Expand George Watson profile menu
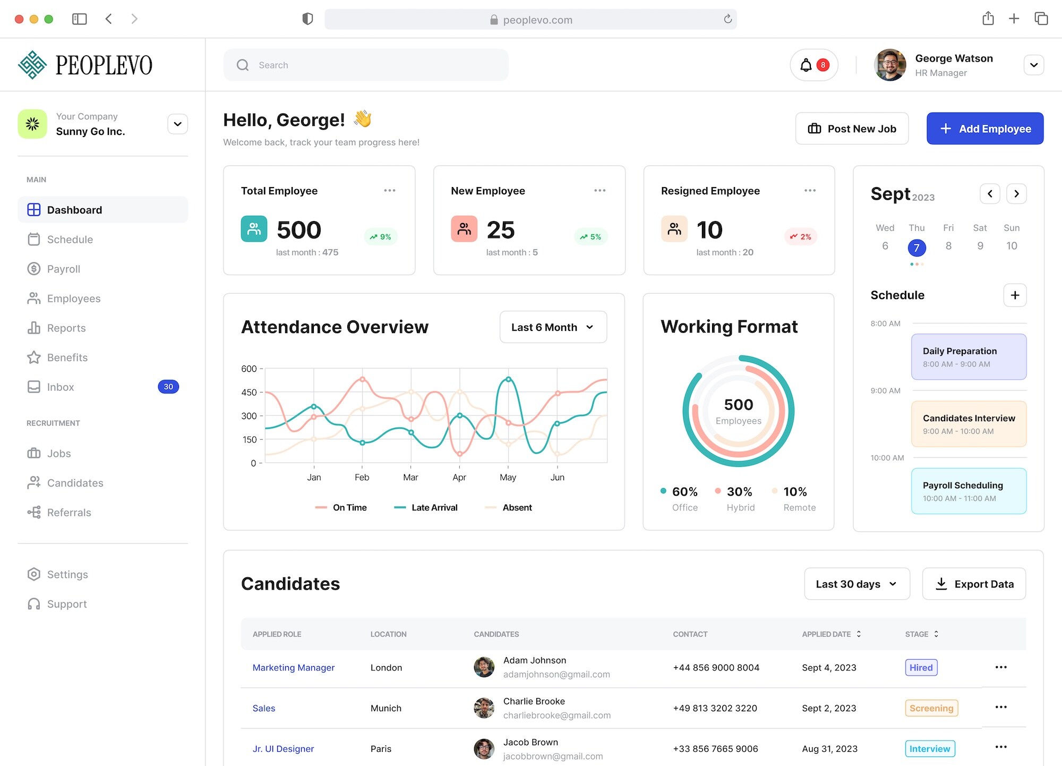Image resolution: width=1062 pixels, height=766 pixels. [x=1033, y=65]
